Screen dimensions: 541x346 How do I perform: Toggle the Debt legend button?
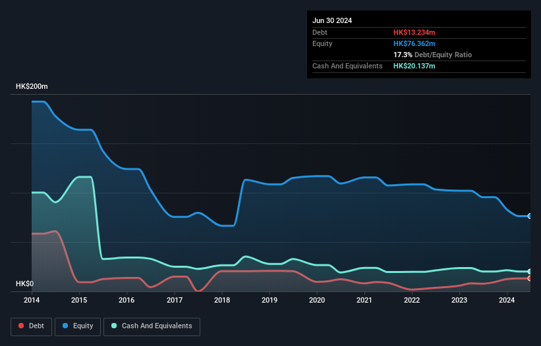32,326
